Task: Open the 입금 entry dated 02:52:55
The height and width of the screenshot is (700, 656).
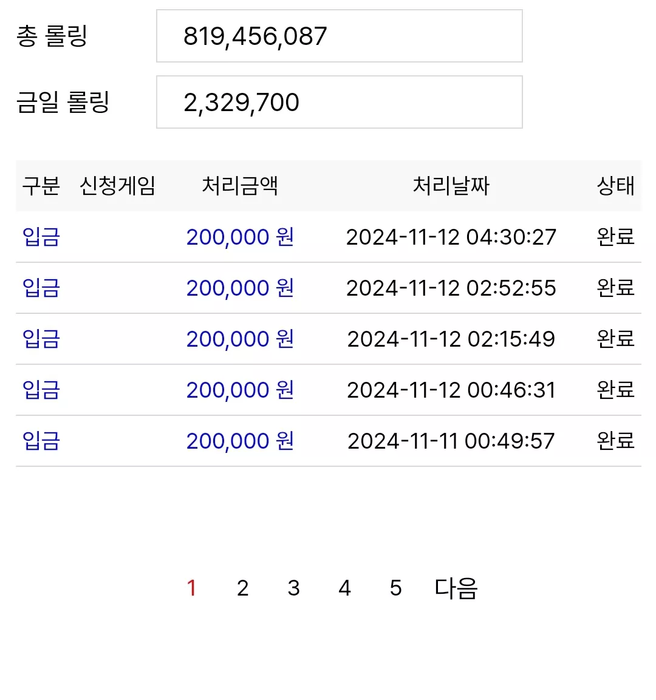Action: point(41,288)
